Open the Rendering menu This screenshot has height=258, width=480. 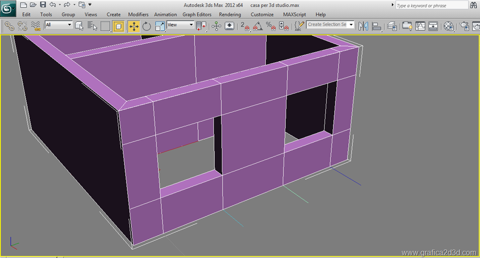230,15
